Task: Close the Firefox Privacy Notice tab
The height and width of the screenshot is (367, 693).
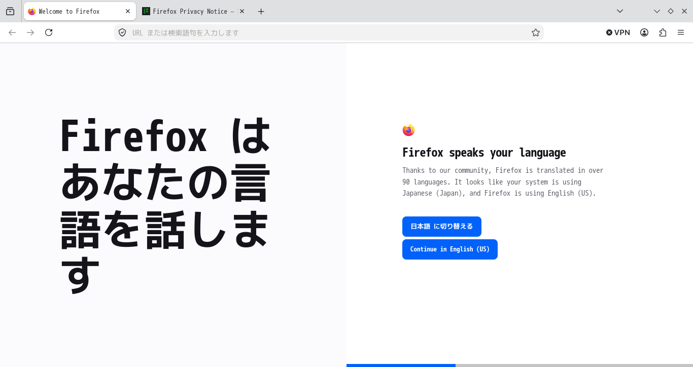Action: [242, 11]
